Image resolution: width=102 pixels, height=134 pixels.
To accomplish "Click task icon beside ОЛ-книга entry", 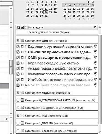I will pos(18,52).
